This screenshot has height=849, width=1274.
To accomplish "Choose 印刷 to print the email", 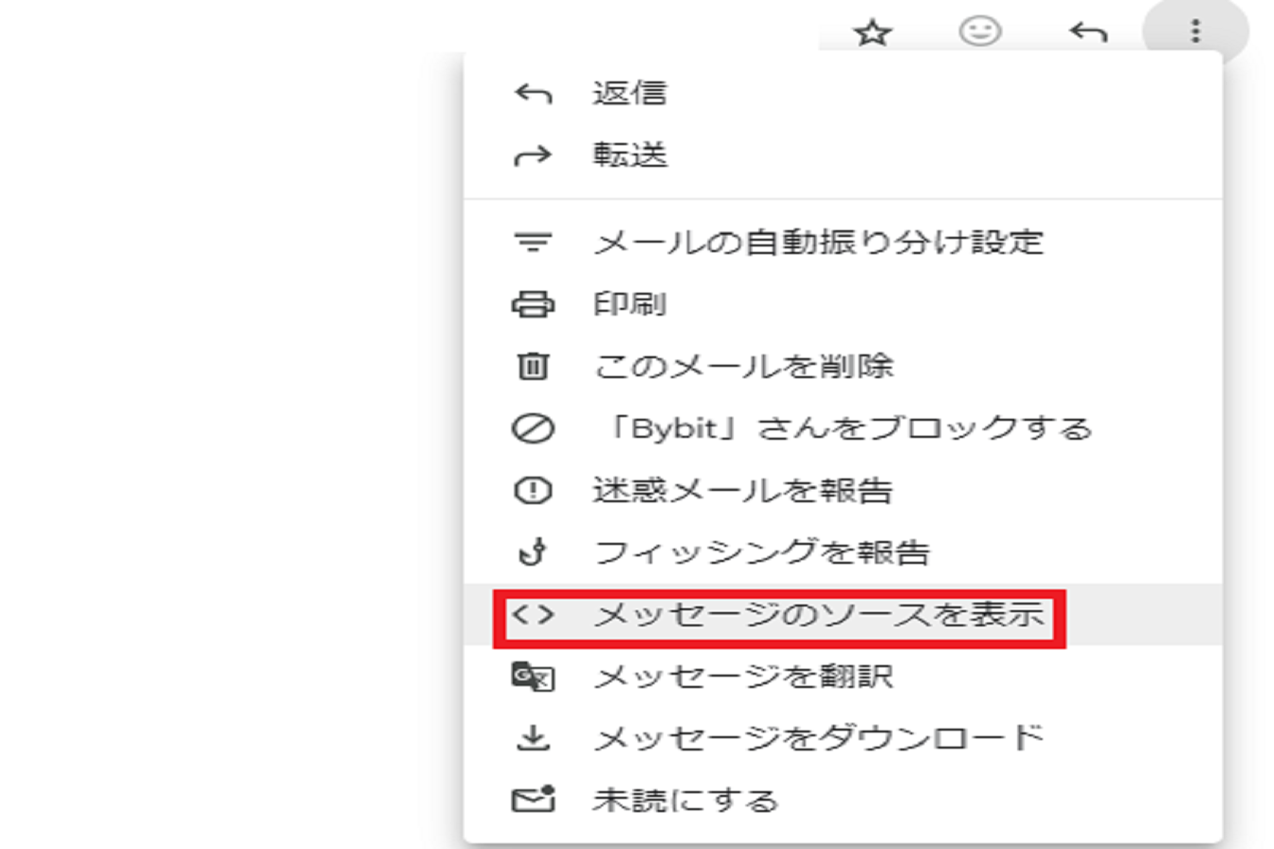I will tap(843, 305).
